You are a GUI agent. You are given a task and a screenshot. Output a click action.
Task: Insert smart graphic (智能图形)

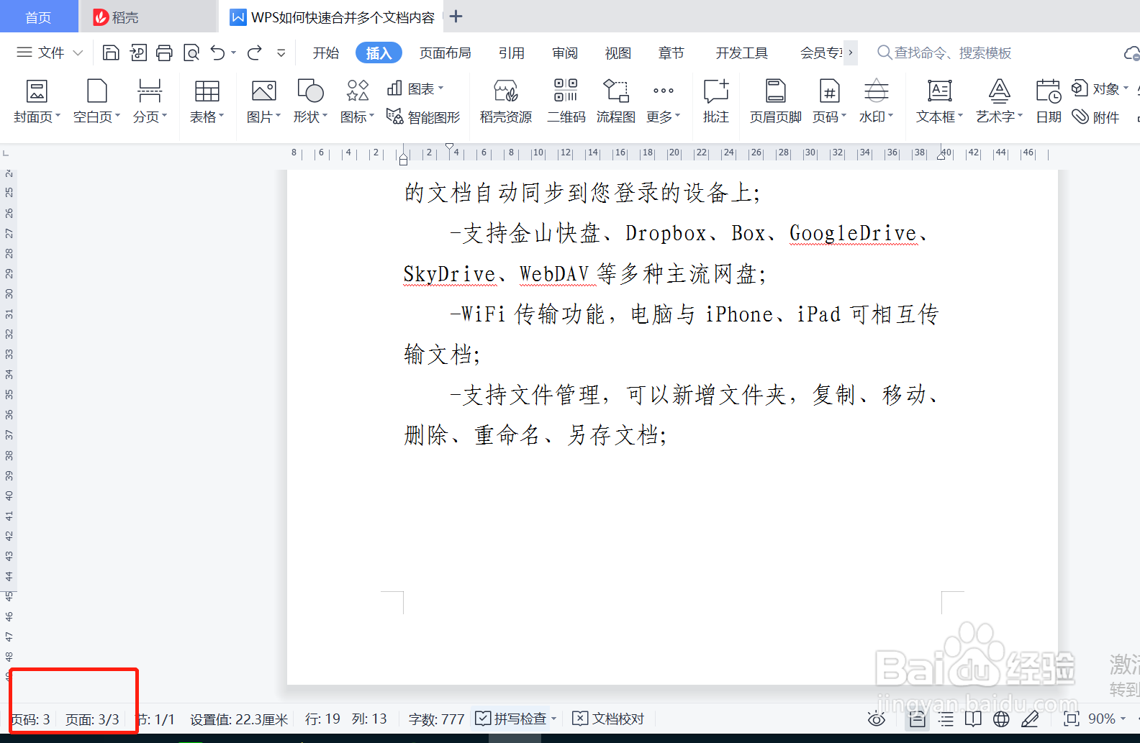pos(423,117)
